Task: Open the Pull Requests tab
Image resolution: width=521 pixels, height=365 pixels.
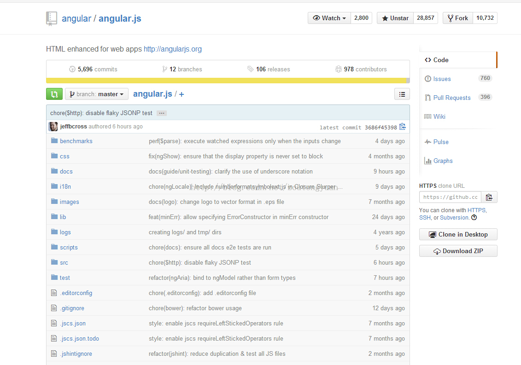Action: click(x=451, y=98)
